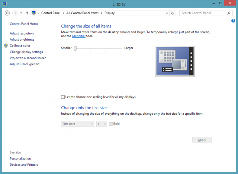This screenshot has width=238, height=174.
Task: Enable one scaling level for all displays
Action: tap(63, 97)
